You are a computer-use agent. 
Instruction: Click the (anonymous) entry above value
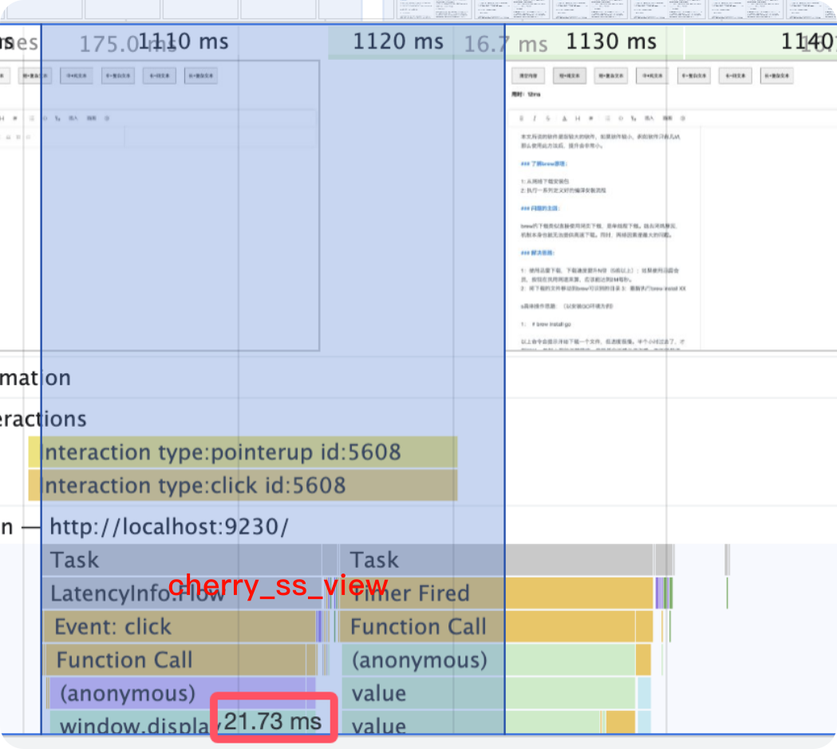(x=487, y=660)
